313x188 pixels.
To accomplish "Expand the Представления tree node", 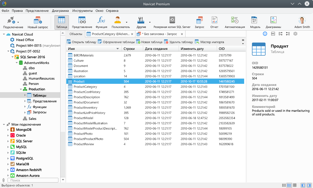I will coord(25,101).
